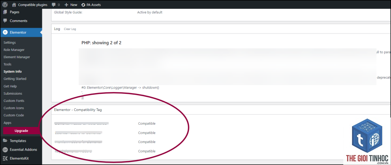The image size is (391, 165).
Task: Click the Upgrade button
Action: tap(21, 131)
